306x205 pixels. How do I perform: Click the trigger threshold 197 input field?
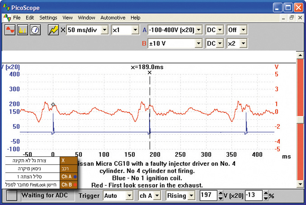point(208,196)
